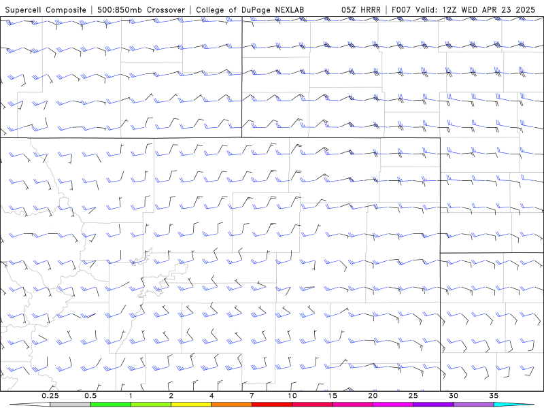Click the cyan above-35 colorbar arrow

click(514, 405)
